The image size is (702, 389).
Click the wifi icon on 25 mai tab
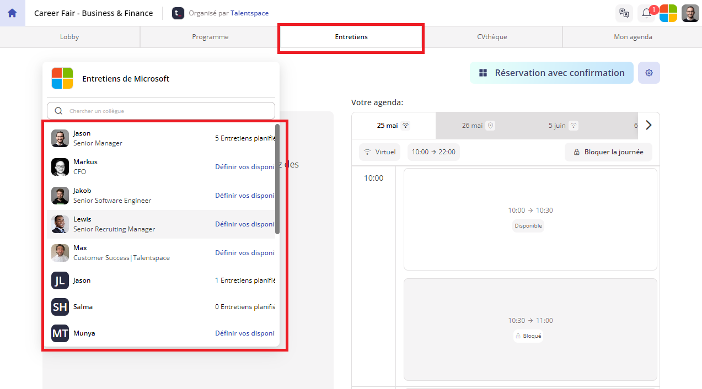pos(406,126)
